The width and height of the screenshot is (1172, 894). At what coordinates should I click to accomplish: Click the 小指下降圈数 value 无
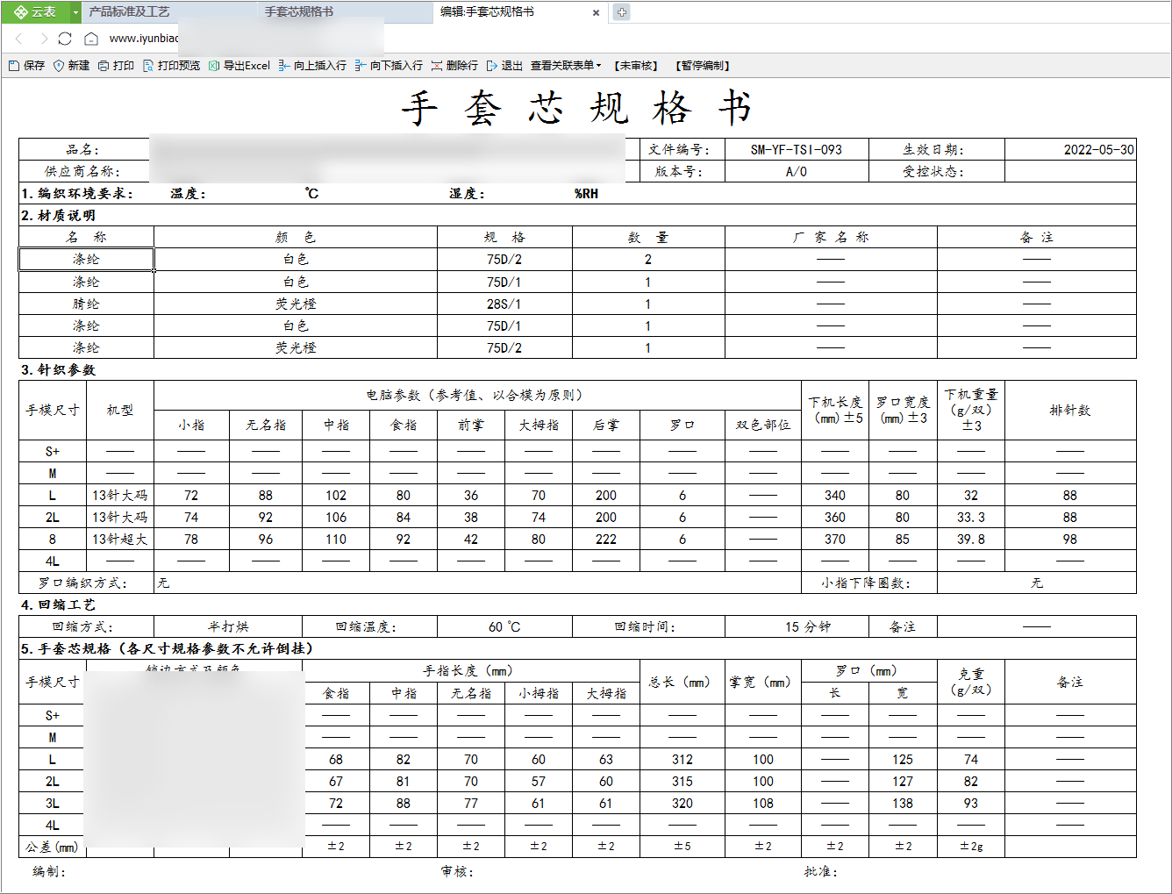1037,583
